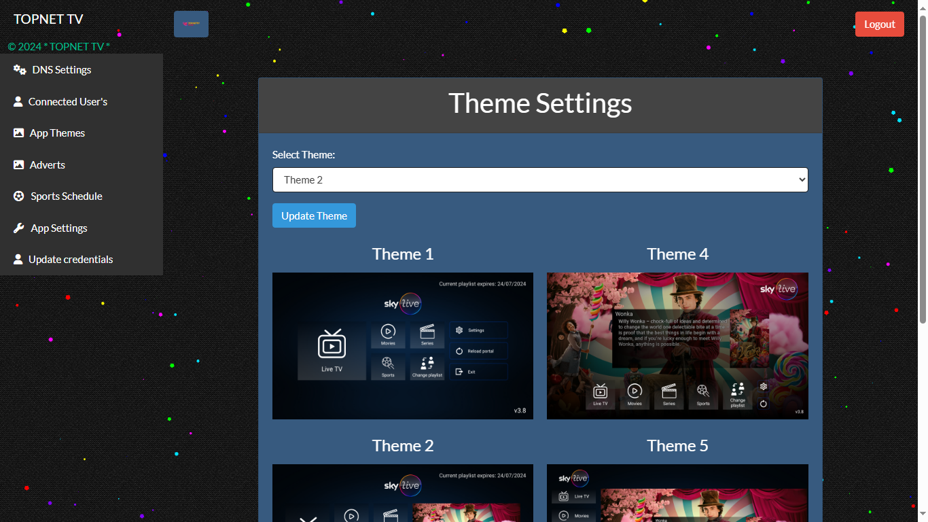Click the DNS Settings gears icon

[x=20, y=69]
